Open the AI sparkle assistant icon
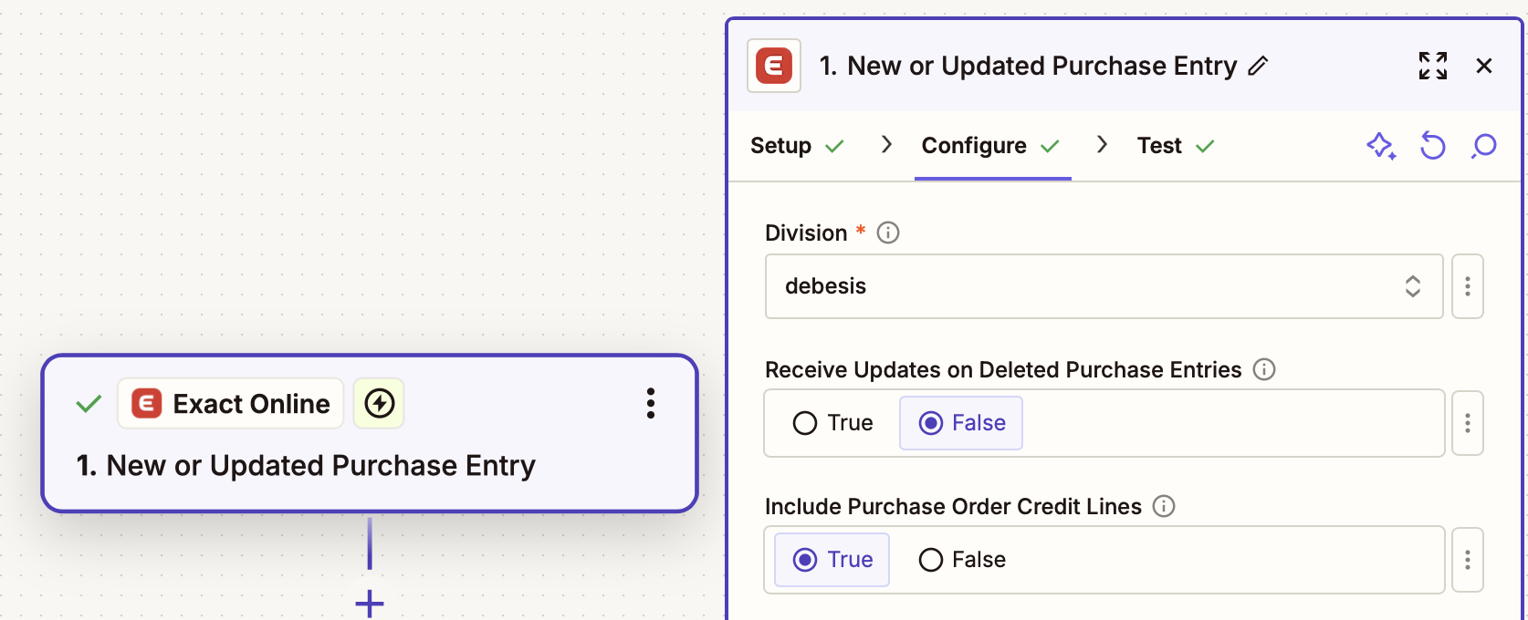The width and height of the screenshot is (1528, 620). (x=1381, y=146)
